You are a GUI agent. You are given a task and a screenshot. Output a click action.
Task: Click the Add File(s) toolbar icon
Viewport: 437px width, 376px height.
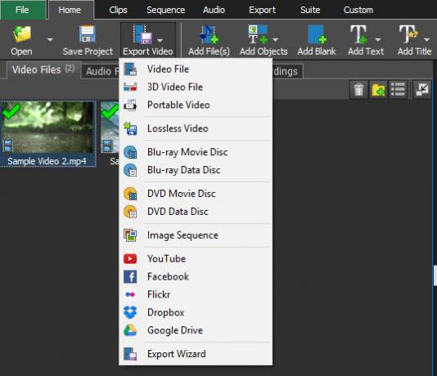point(209,34)
